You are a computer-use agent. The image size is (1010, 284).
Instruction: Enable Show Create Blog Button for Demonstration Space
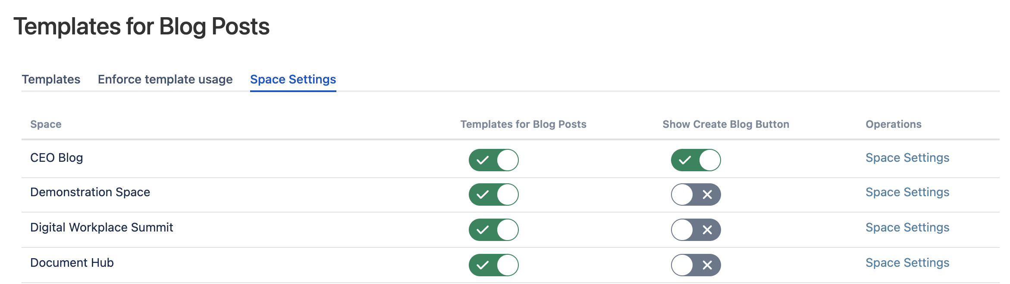click(696, 194)
